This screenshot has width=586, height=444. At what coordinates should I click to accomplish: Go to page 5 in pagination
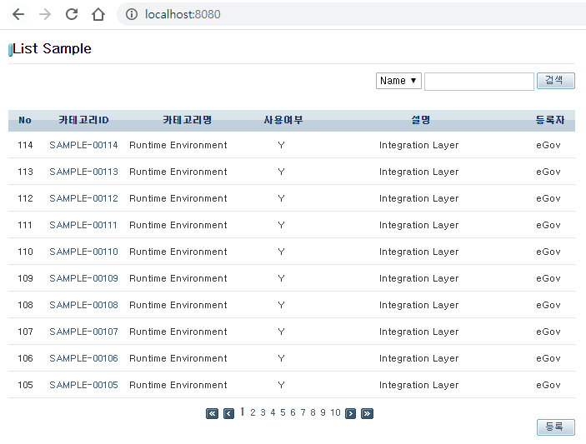coord(283,412)
